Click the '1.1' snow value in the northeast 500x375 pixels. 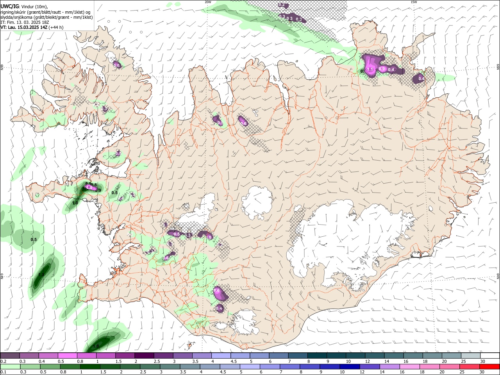click(371, 70)
